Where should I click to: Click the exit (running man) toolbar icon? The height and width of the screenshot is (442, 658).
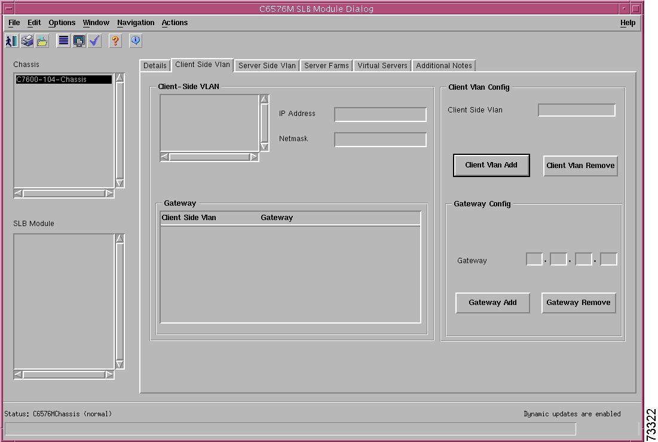[12, 41]
